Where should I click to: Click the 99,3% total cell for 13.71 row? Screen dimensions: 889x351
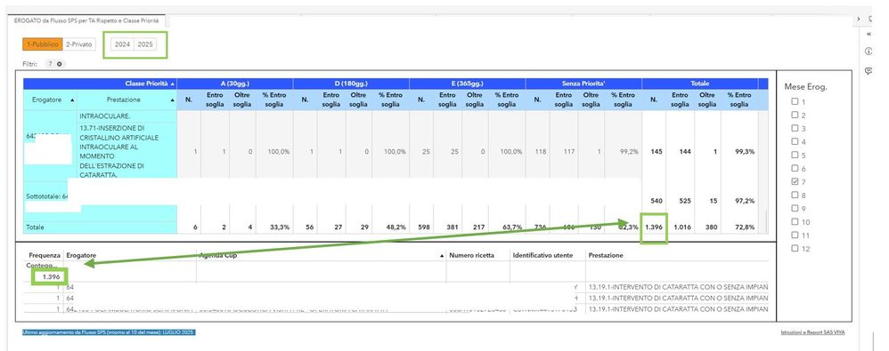pos(744,152)
